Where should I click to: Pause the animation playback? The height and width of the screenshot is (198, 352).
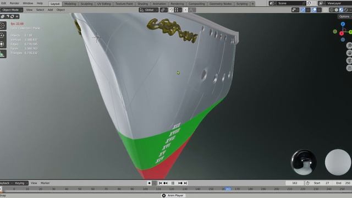(173, 183)
